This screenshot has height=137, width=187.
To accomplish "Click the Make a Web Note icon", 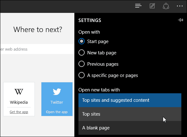I will 152,6.
